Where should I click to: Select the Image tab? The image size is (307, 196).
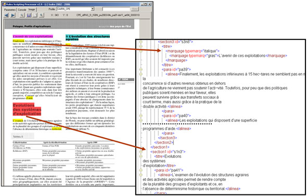(32, 9)
